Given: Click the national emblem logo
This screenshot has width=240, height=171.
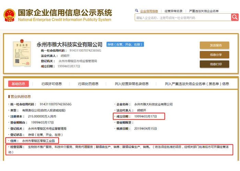Looking at the screenshot, I should (9, 15).
